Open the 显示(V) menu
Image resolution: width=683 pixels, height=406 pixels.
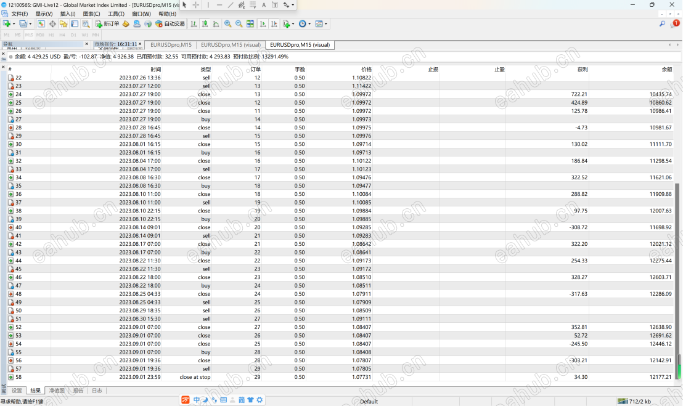tap(44, 14)
